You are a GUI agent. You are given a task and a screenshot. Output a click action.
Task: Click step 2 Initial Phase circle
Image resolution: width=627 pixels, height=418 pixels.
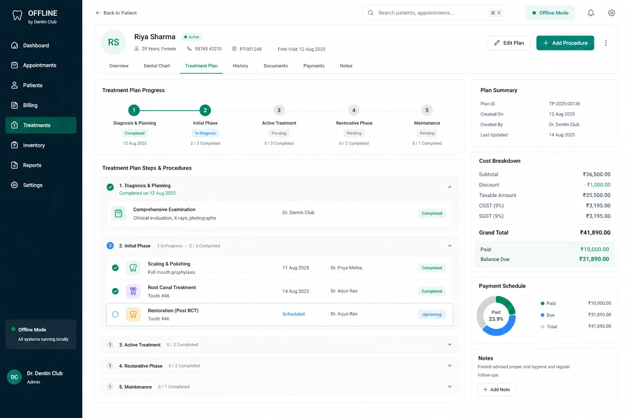click(x=205, y=110)
